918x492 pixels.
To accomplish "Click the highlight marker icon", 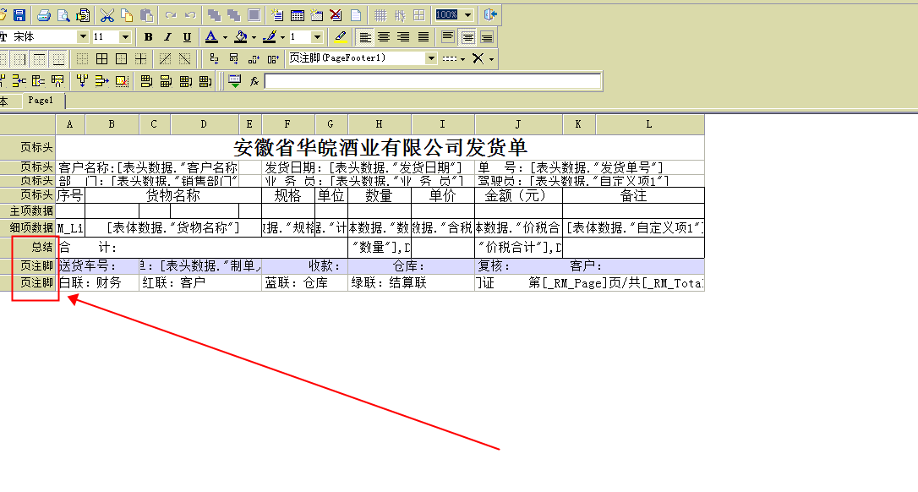I will (340, 37).
